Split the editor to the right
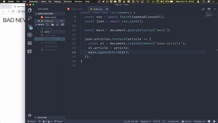Image resolution: width=218 pixels, height=123 pixels. [209, 9]
